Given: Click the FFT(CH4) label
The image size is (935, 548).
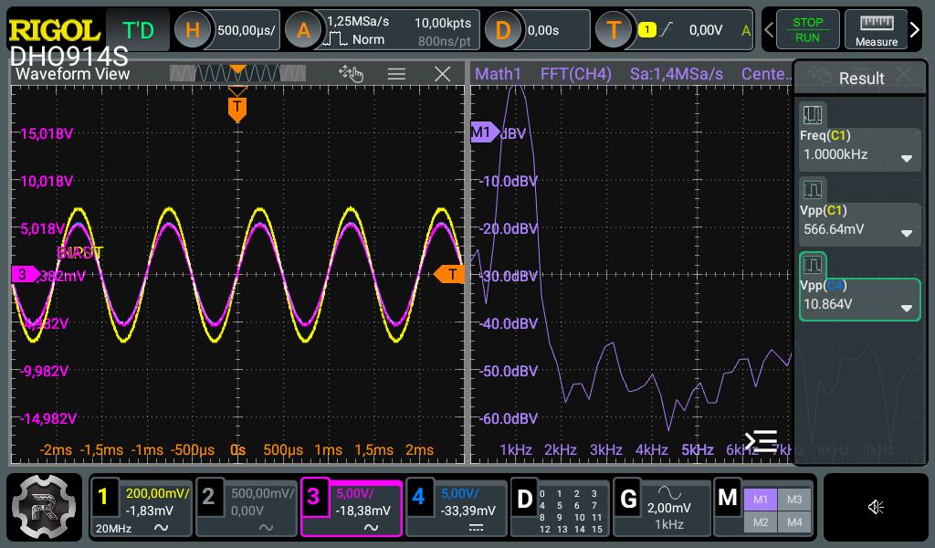Looking at the screenshot, I should [x=575, y=74].
